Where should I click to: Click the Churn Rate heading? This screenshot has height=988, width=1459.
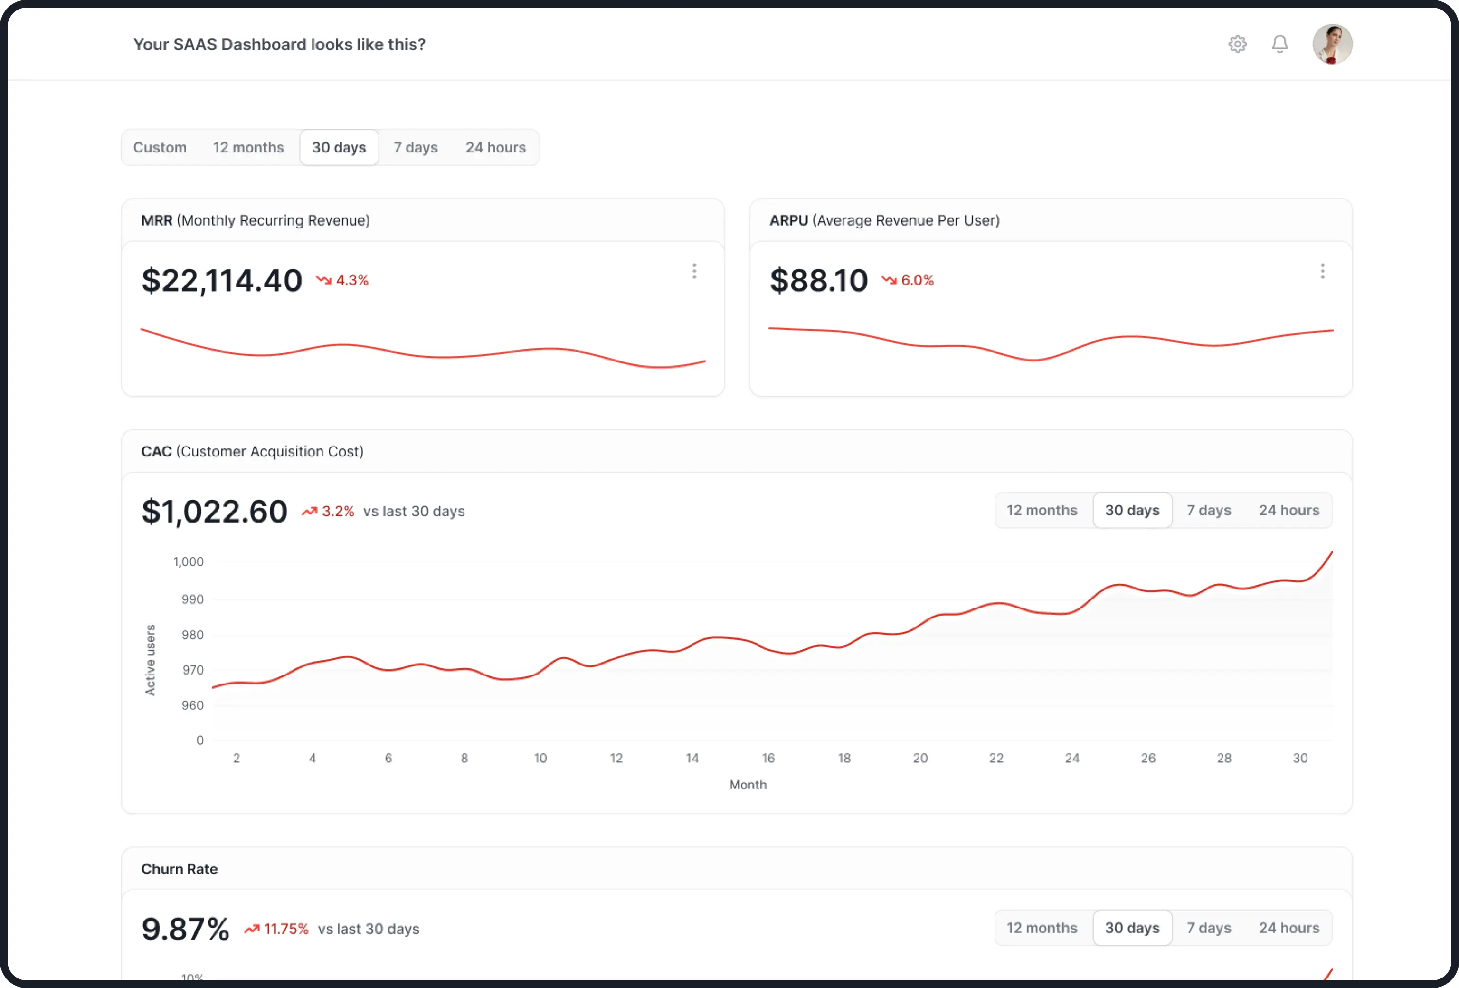[180, 869]
